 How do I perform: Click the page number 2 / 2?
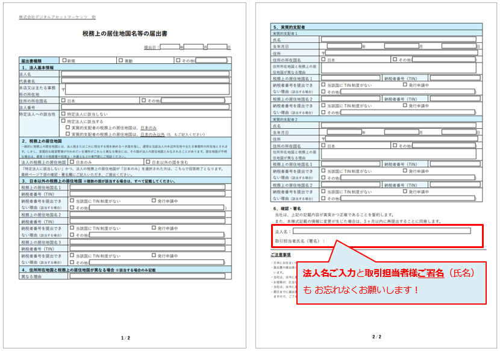(377, 337)
